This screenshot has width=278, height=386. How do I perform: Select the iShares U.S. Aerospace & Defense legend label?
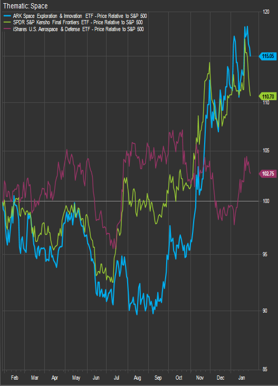pos(78,30)
